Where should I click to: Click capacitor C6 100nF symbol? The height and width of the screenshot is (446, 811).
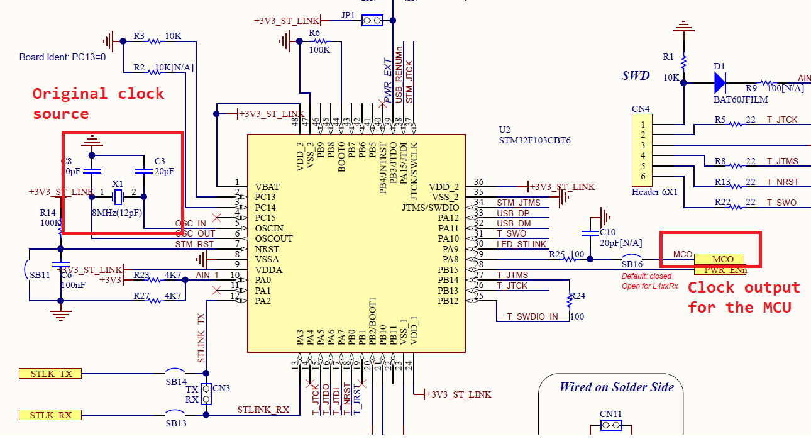coord(60,264)
